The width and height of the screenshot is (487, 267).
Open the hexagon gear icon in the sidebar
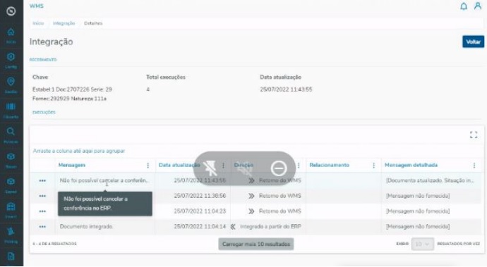11,57
